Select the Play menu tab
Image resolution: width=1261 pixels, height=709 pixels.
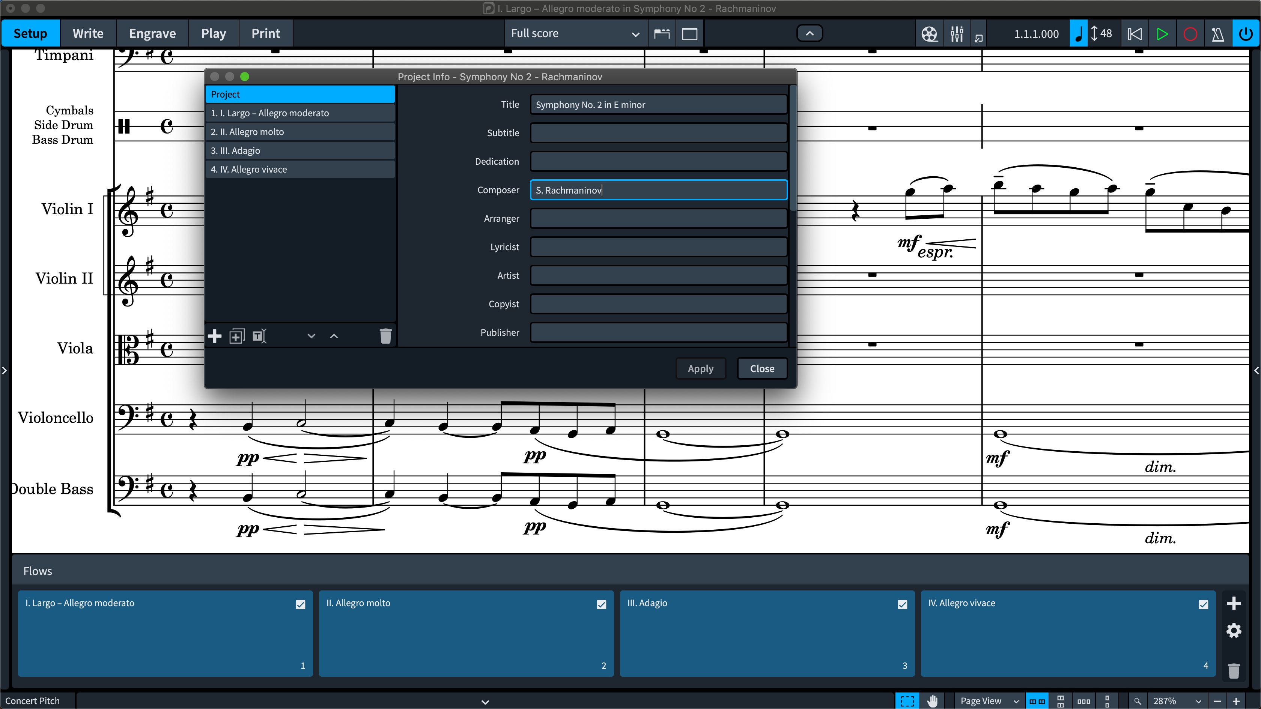tap(214, 33)
